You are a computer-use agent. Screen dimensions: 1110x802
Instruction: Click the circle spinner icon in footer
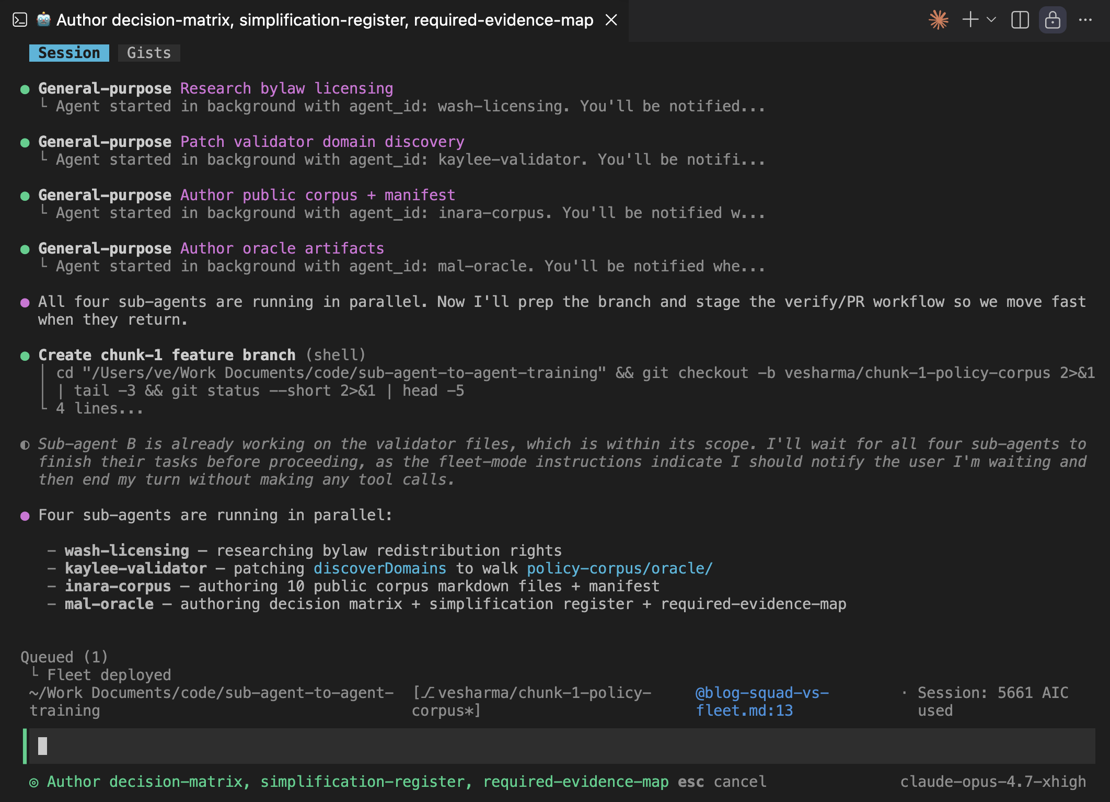click(x=33, y=783)
